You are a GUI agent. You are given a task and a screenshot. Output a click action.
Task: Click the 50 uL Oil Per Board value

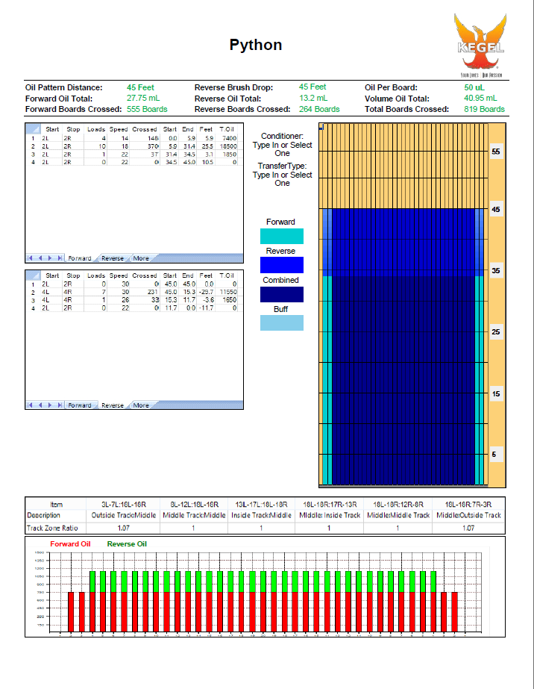point(474,87)
